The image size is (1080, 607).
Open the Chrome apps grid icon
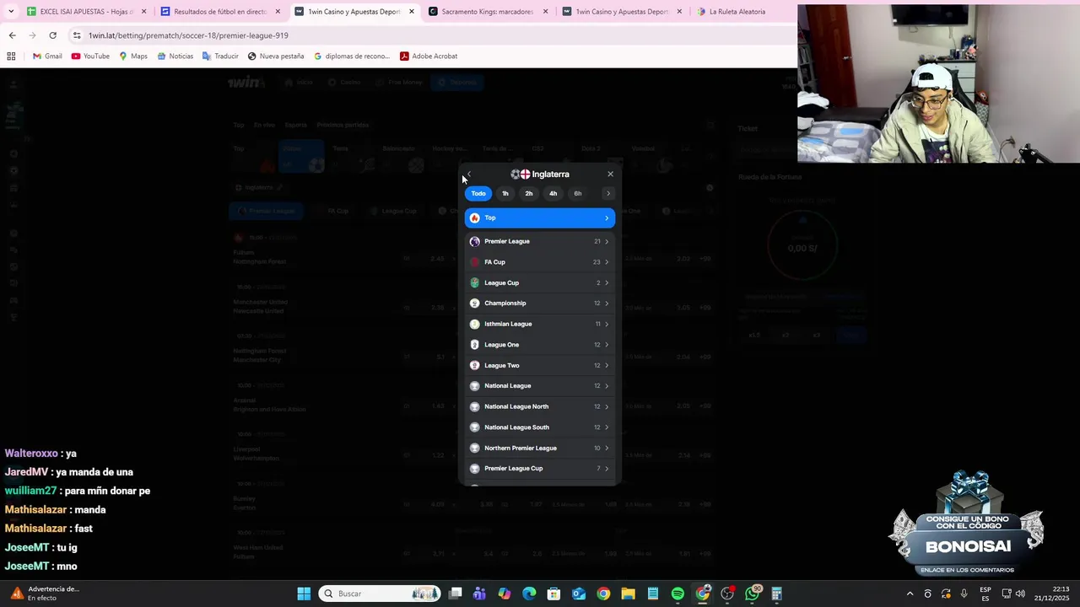(x=11, y=56)
